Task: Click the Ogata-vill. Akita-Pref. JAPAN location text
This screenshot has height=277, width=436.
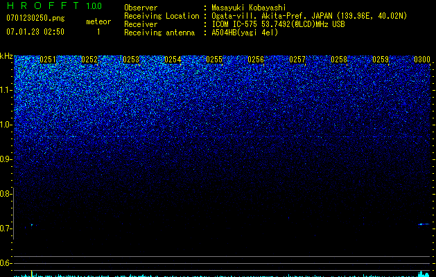Action: pos(309,16)
